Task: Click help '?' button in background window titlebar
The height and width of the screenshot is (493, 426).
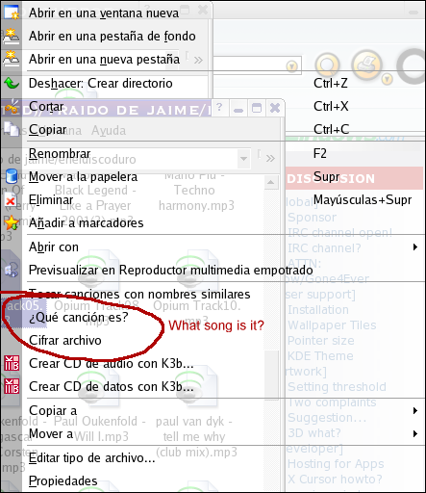Action: (219, 107)
